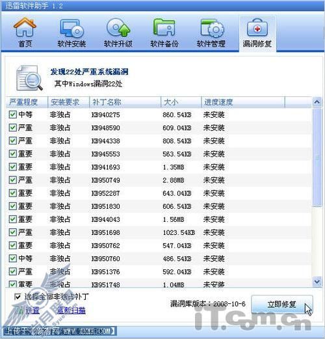Toggle the KB944338 patch checkbox
Viewport: 325px width, 339px height.
pos(13,141)
